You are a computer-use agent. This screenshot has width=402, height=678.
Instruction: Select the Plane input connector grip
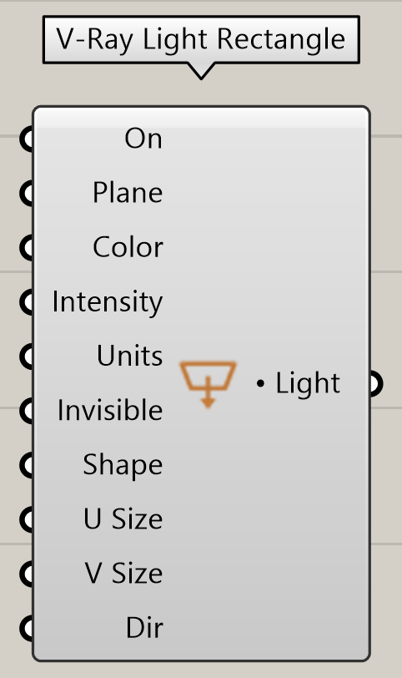28,193
